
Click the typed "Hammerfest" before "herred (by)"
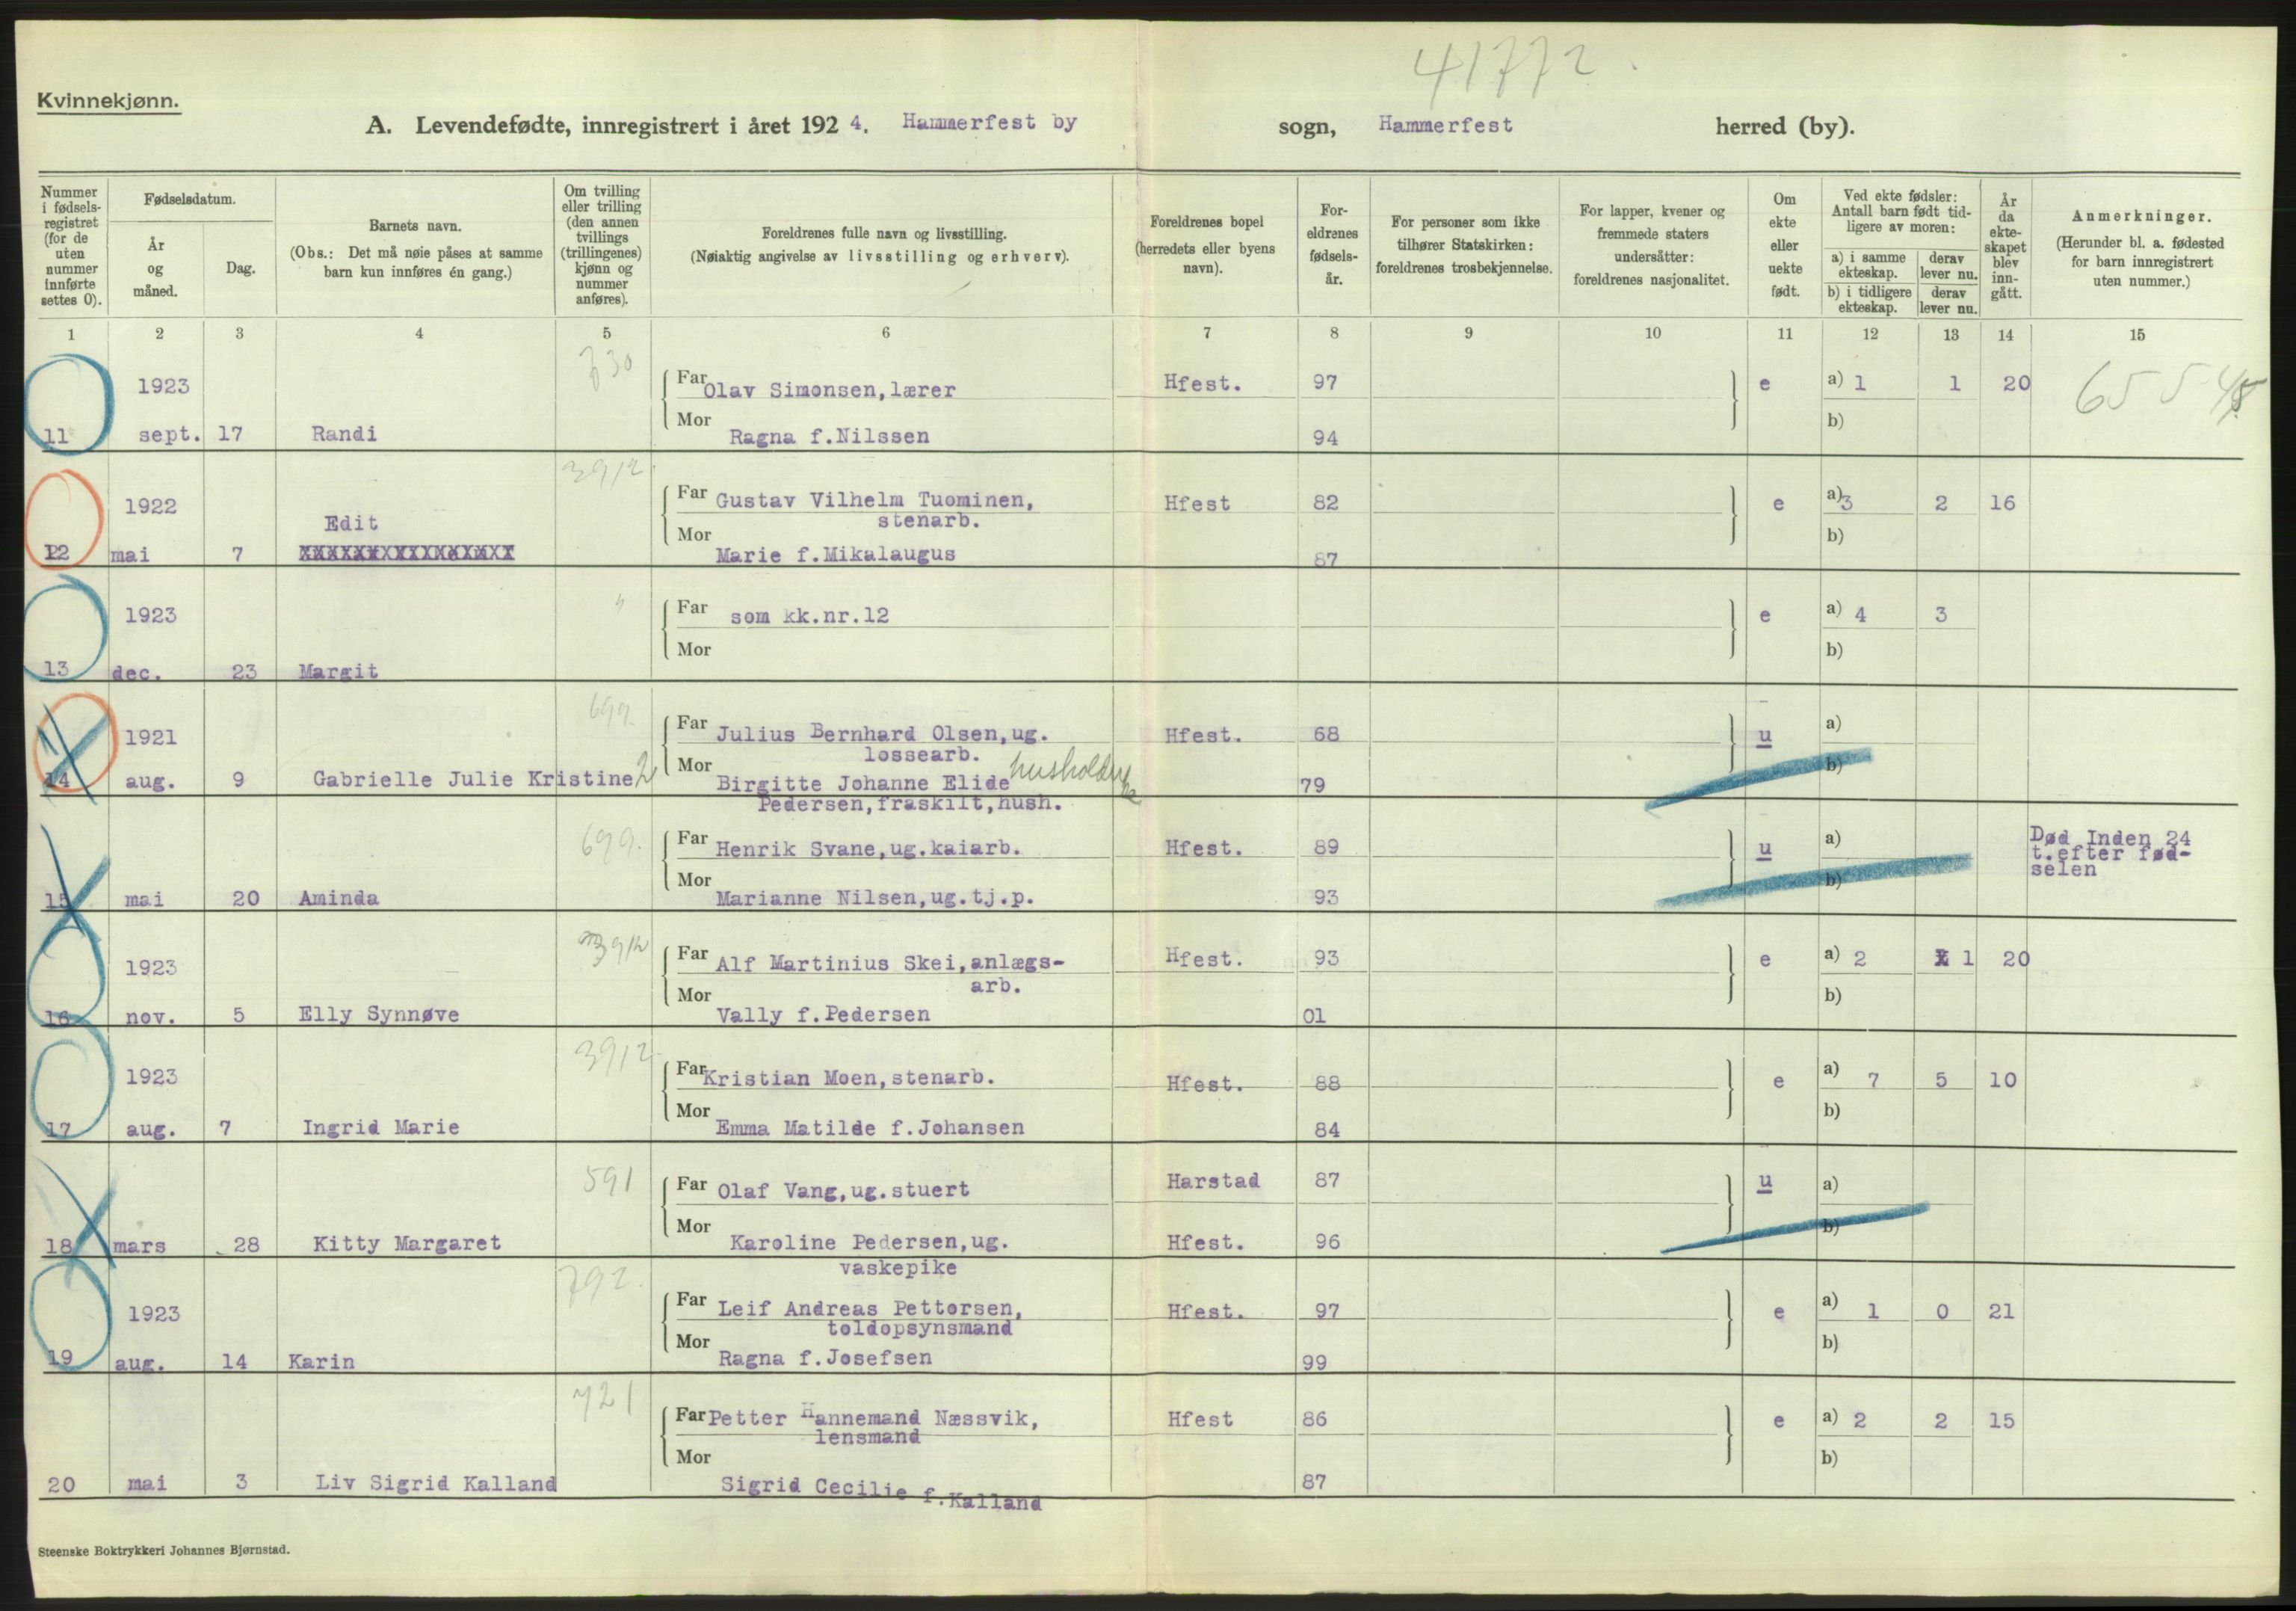point(1445,124)
